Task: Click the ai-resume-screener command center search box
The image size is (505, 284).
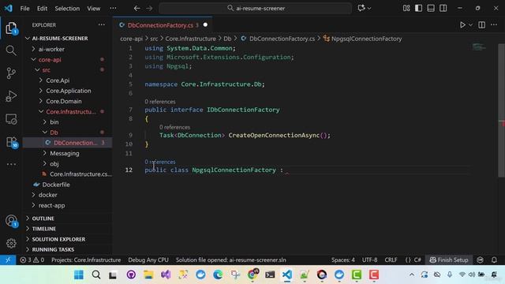Action: click(x=256, y=9)
